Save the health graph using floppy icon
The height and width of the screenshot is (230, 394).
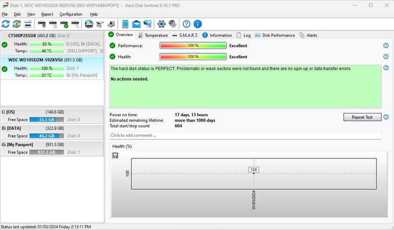pyautogui.click(x=115, y=156)
